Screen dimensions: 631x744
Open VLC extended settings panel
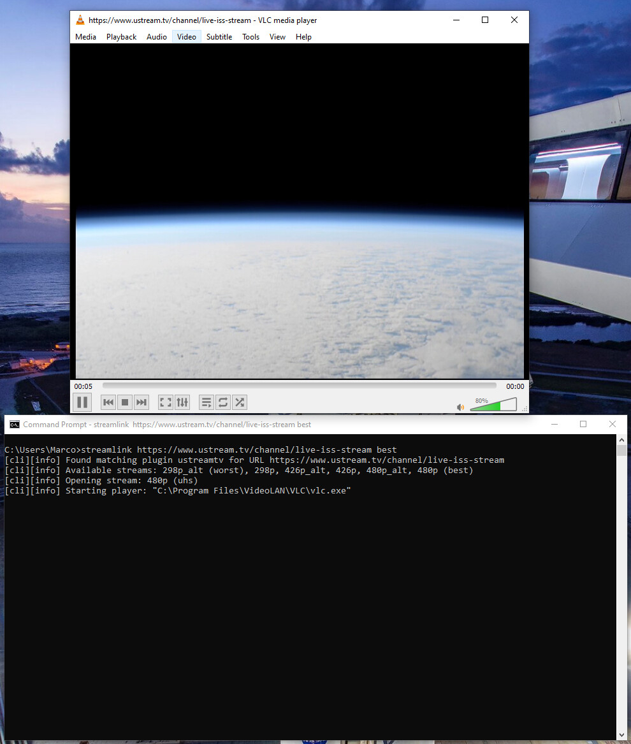182,402
